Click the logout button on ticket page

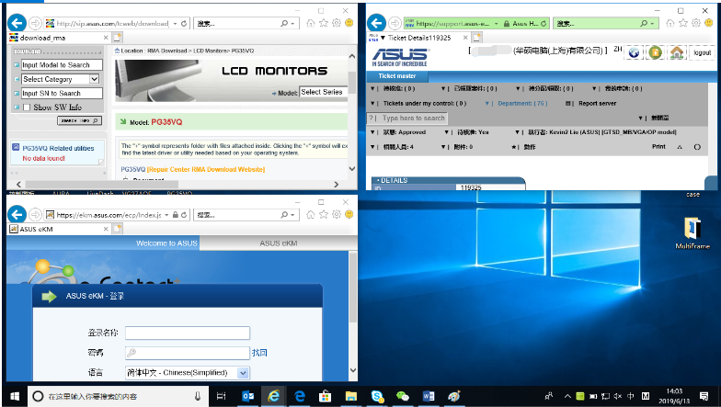pyautogui.click(x=703, y=53)
